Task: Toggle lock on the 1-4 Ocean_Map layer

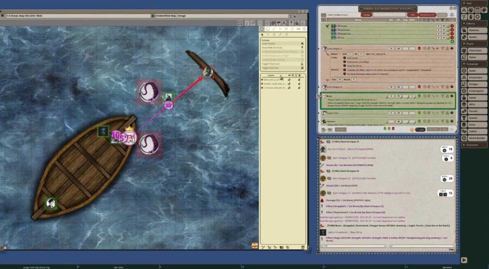Action: coord(299,88)
